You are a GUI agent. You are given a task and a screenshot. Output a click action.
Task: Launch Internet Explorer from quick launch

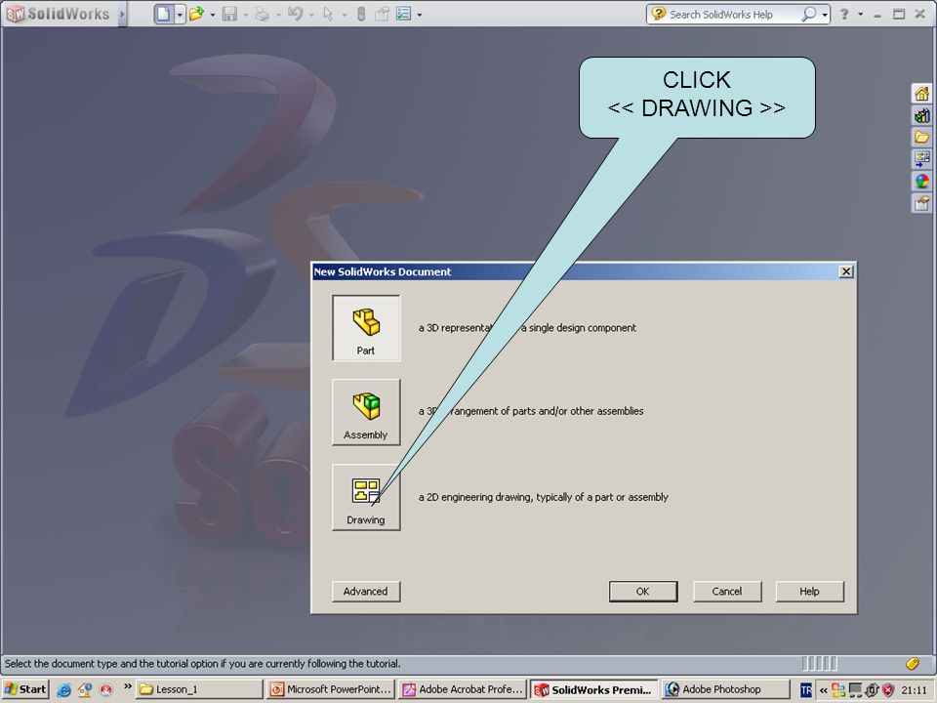point(64,690)
